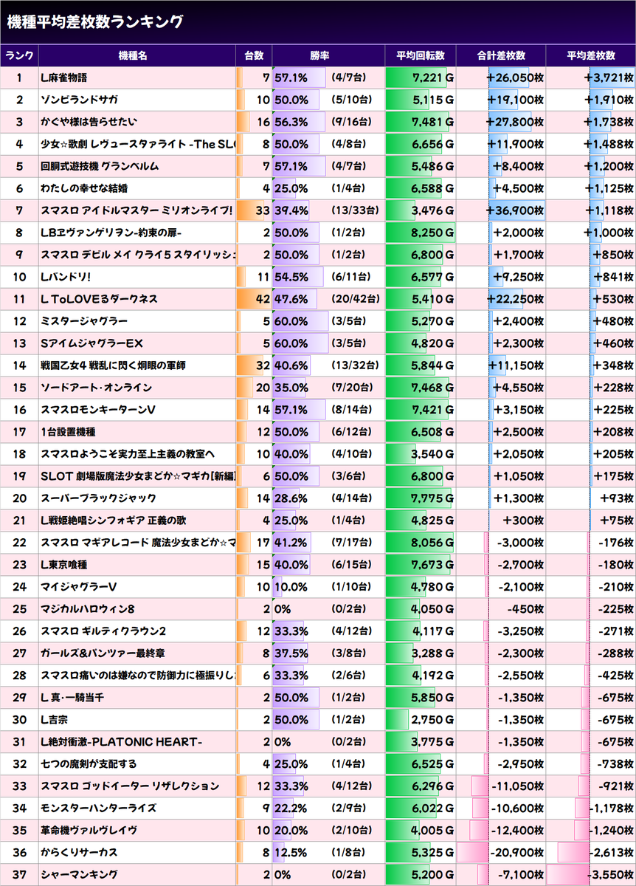Select machine name 回胴式遊技機 グランベルム
Viewport: 636px width, 886px height.
[100, 166]
